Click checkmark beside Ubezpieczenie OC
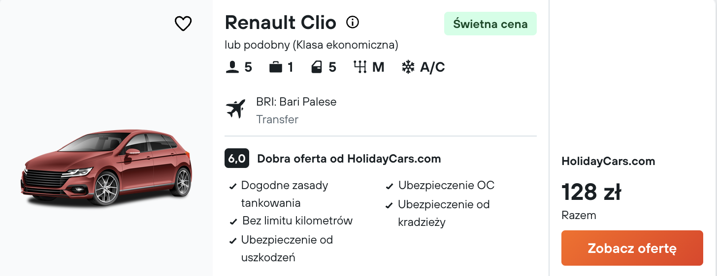The image size is (717, 276). click(390, 187)
